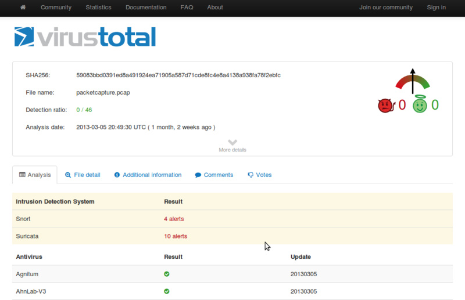Click Agnitum's update date 20130305
Image resolution: width=465 pixels, height=300 pixels.
point(303,274)
